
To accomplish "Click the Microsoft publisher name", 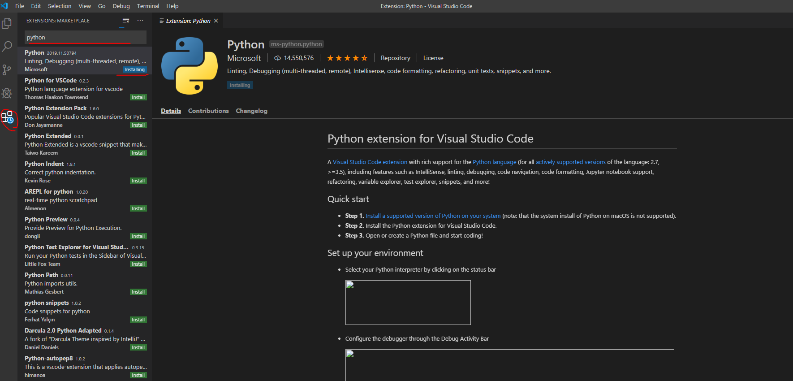I will click(244, 58).
